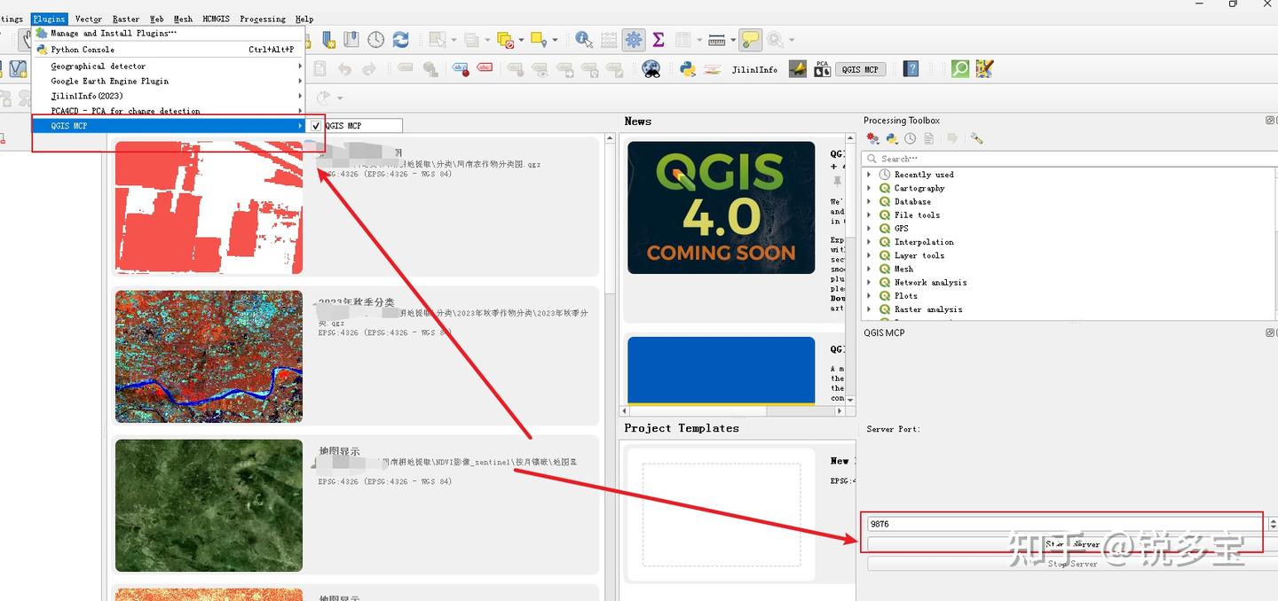This screenshot has height=601, width=1278.
Task: Expand the Network analysis category
Action: pos(869,282)
